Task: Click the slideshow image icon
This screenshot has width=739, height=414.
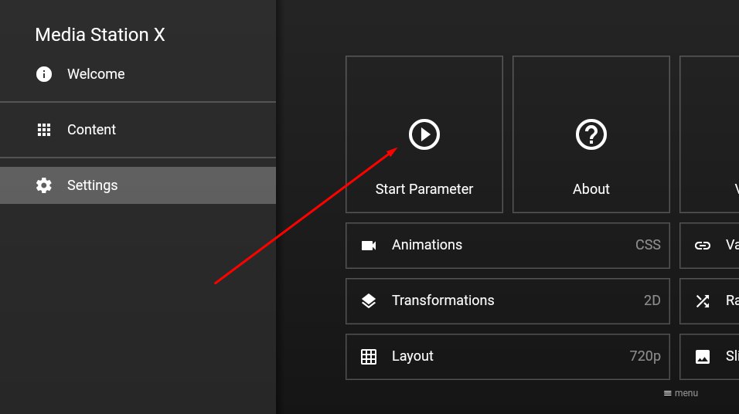Action: point(702,357)
